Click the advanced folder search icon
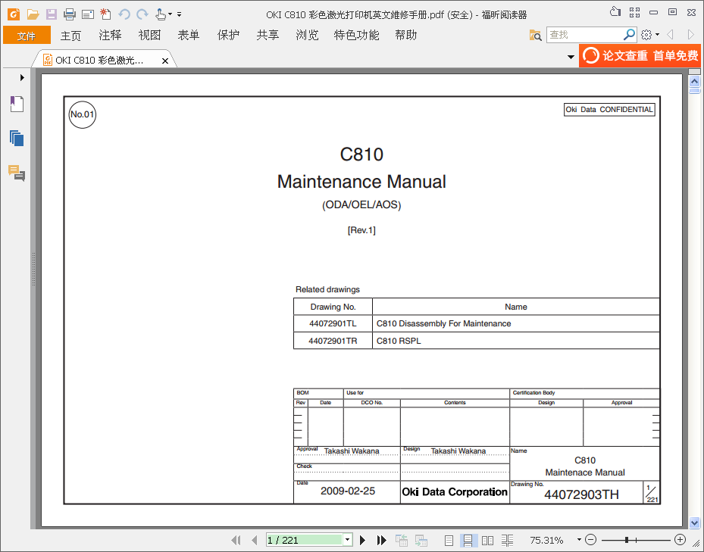This screenshot has width=704, height=552. [x=535, y=35]
